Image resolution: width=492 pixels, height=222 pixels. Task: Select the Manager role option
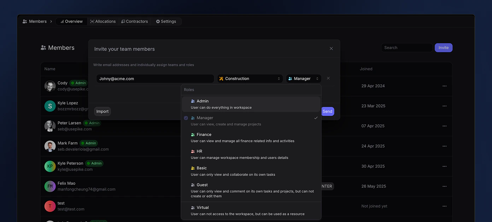coord(251,121)
